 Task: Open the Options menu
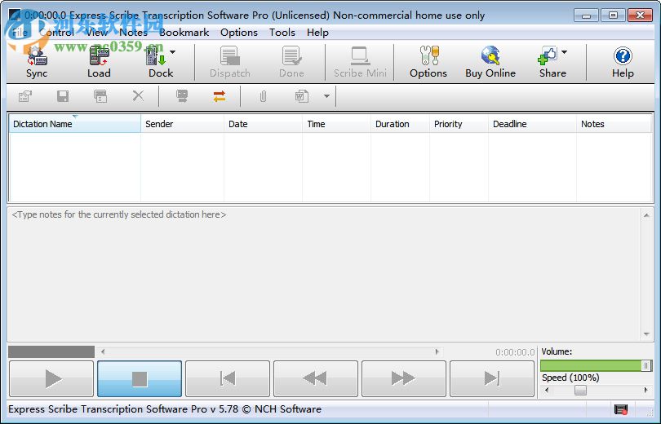239,33
